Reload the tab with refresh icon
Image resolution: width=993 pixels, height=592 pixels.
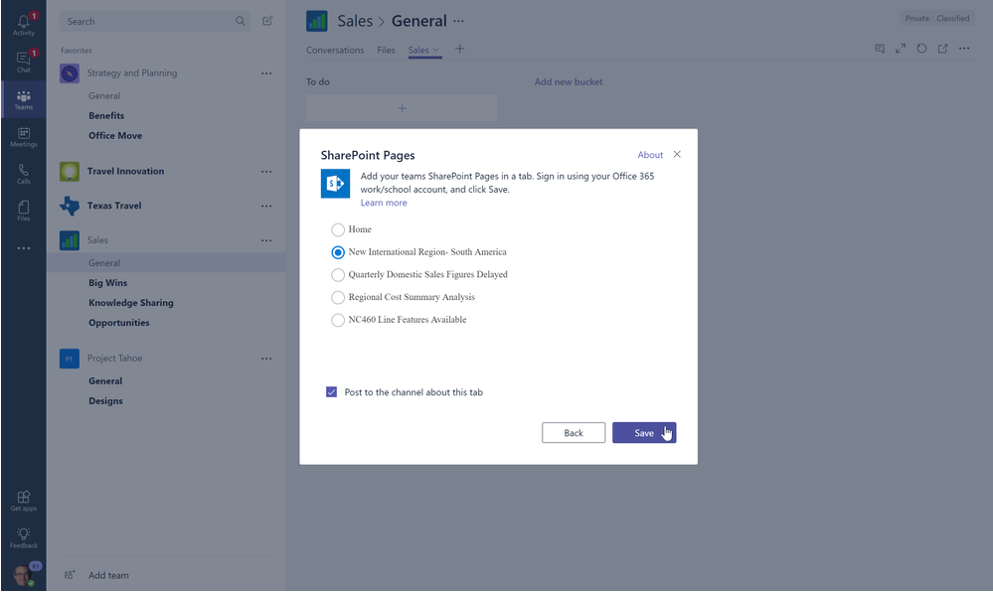tap(921, 49)
